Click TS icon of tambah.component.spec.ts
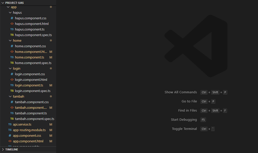 click(x=12, y=119)
